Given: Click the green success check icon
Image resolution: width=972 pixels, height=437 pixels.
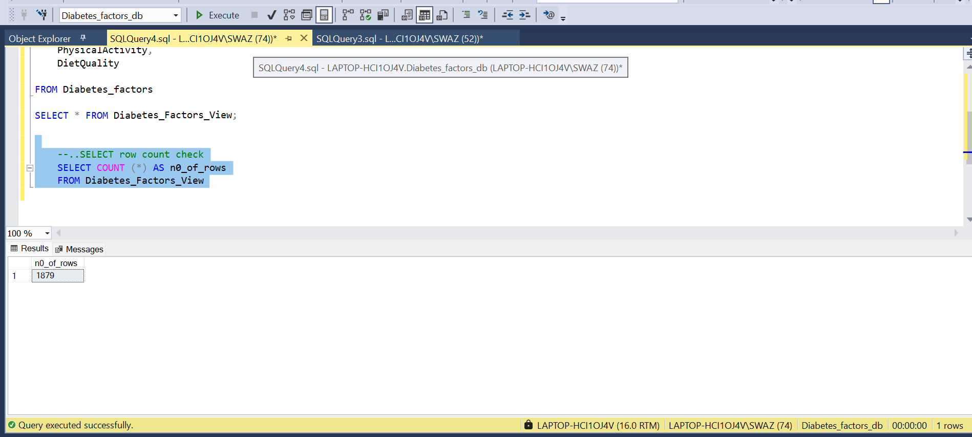Looking at the screenshot, I should pyautogui.click(x=11, y=425).
